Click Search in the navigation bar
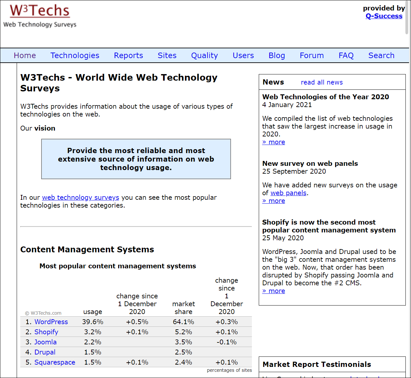The image size is (411, 378). (x=381, y=55)
